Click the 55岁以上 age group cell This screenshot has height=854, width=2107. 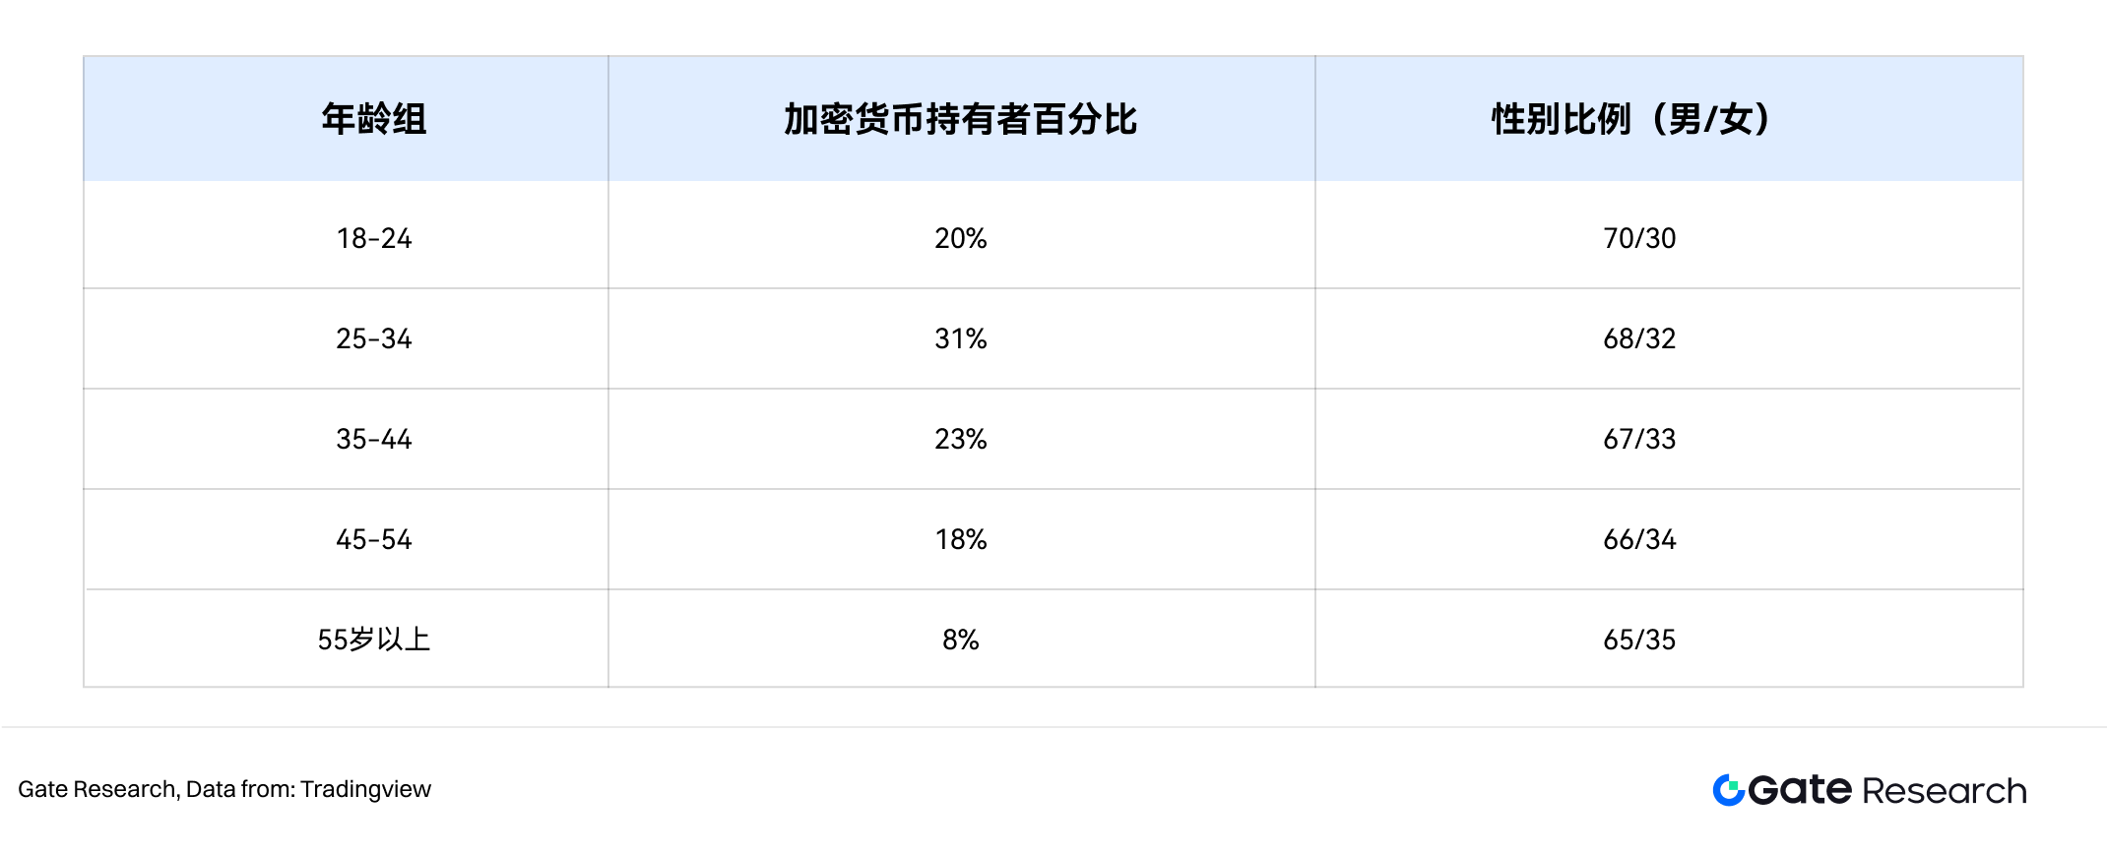pos(374,640)
